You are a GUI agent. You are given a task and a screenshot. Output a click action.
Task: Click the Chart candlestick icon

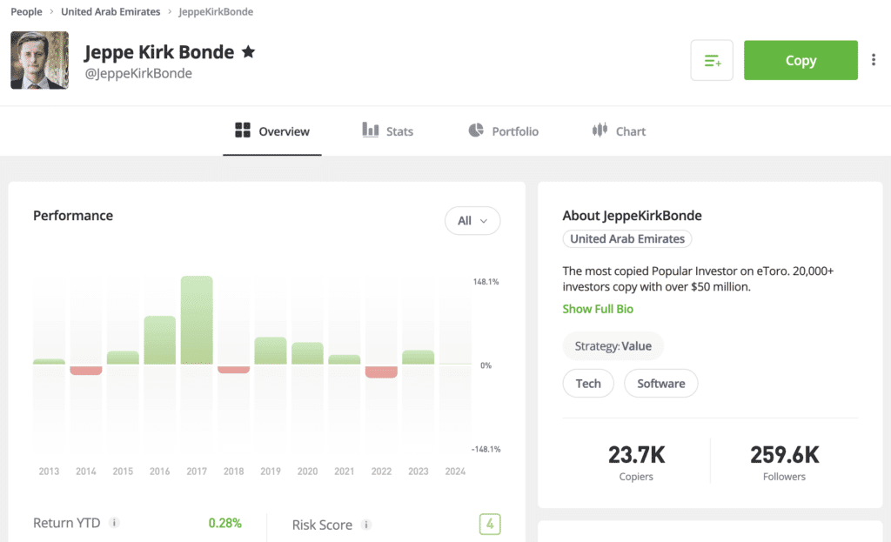[x=600, y=130]
